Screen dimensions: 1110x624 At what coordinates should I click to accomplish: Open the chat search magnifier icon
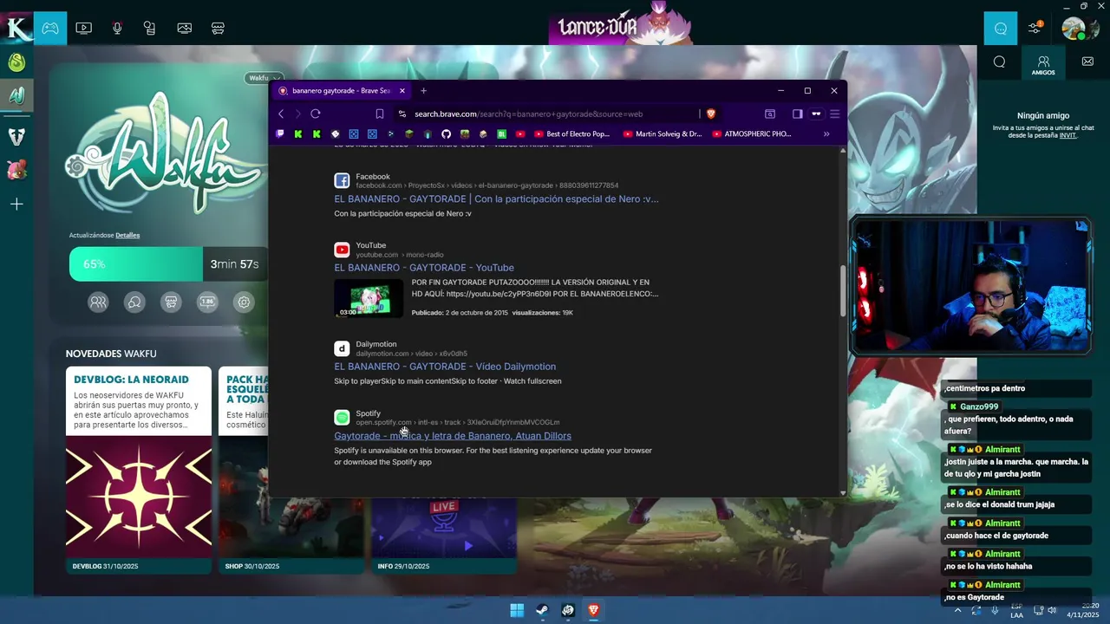tap(999, 62)
